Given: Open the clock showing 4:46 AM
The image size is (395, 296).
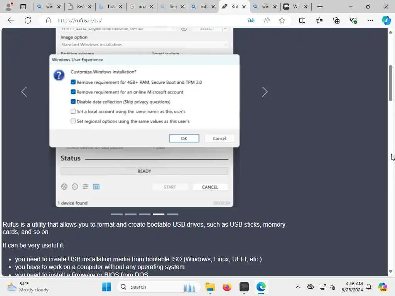Looking at the screenshot, I should [x=352, y=287].
